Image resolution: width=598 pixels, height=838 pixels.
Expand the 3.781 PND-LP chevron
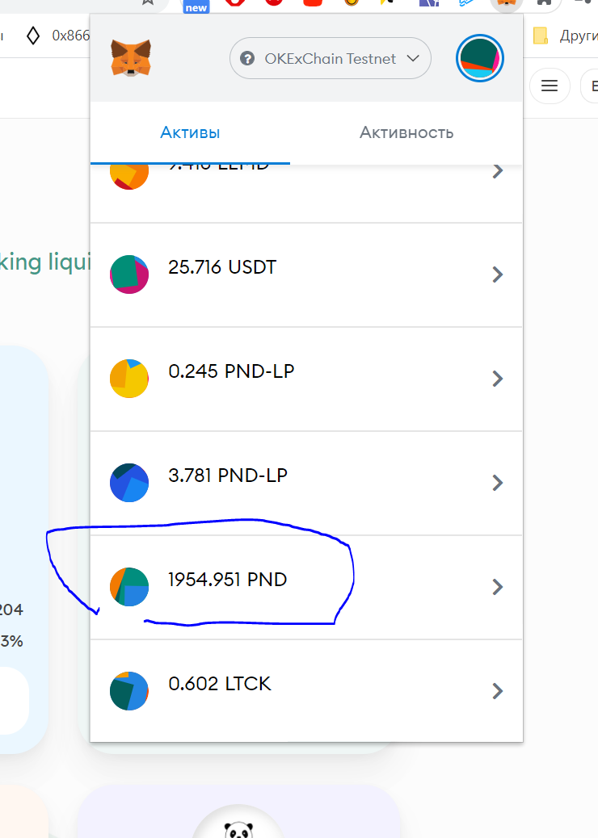[x=498, y=483]
